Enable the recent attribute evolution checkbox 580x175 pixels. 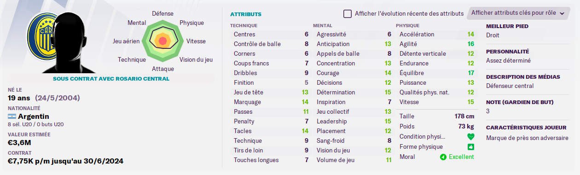pos(348,14)
